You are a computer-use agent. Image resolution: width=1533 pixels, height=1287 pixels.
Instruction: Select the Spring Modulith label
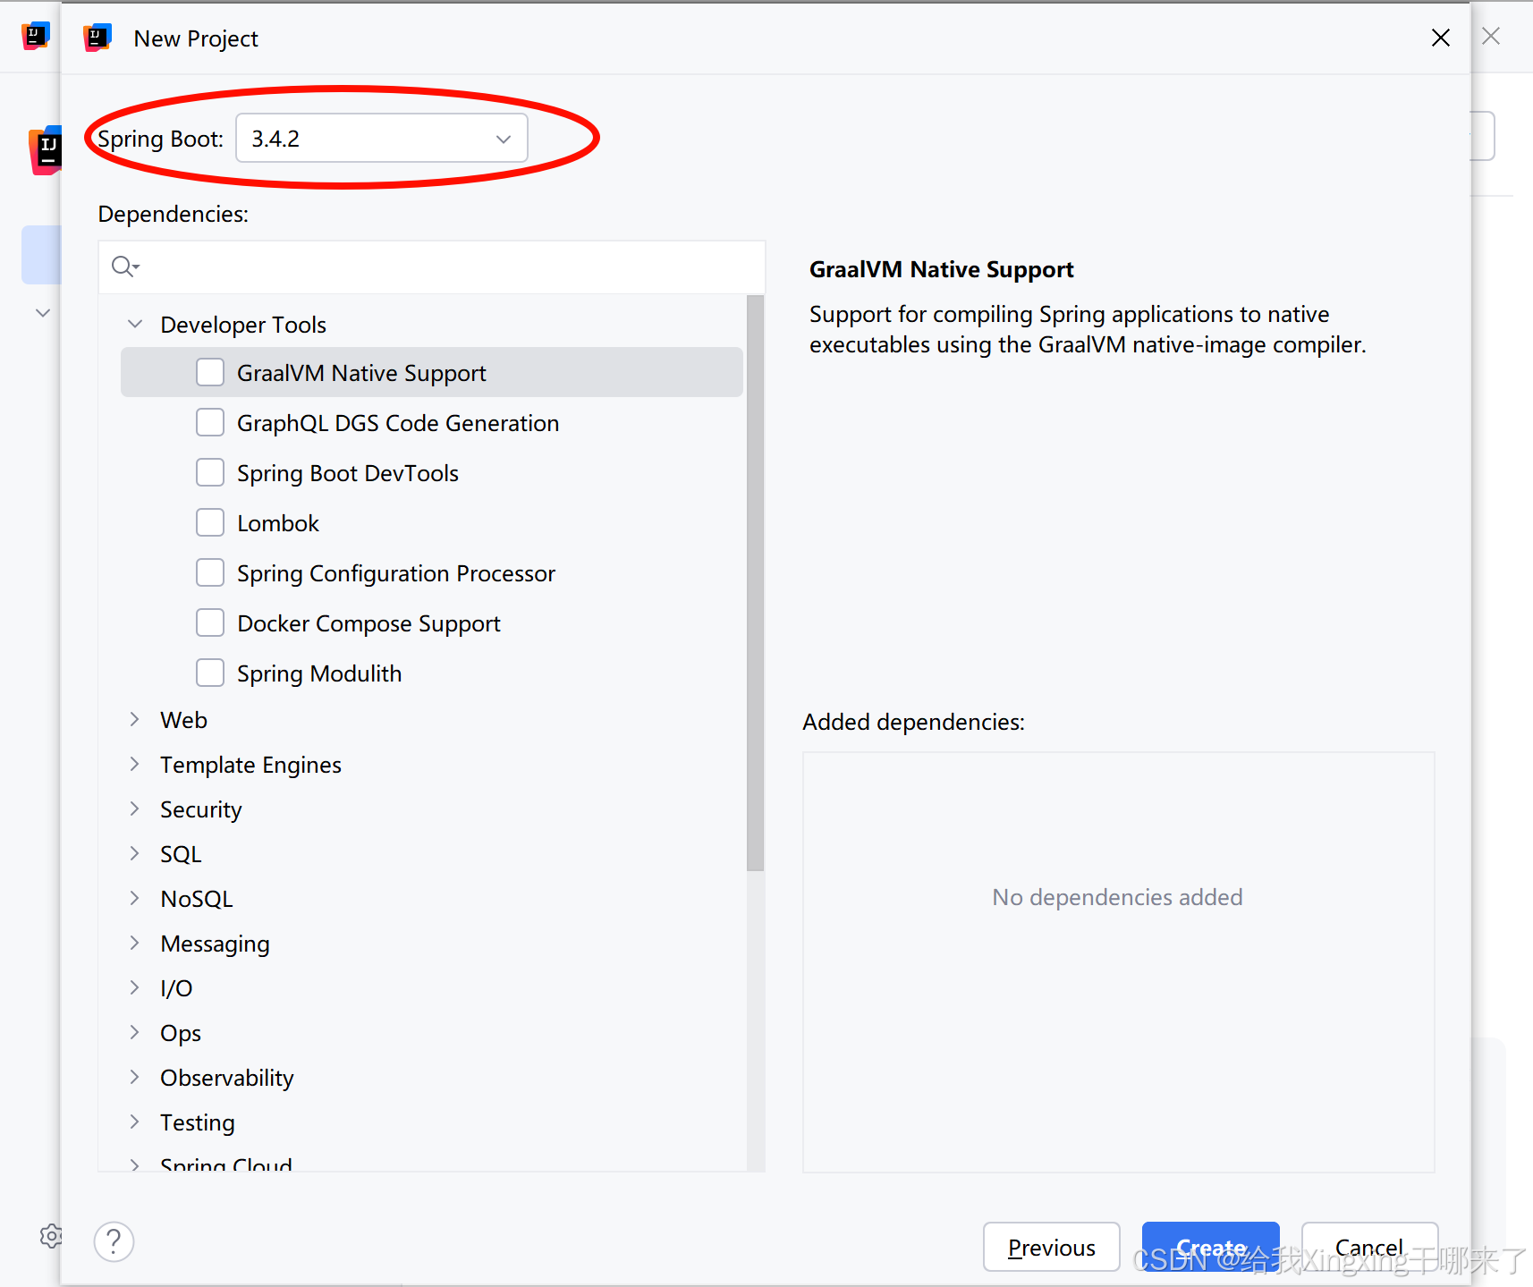tap(319, 673)
